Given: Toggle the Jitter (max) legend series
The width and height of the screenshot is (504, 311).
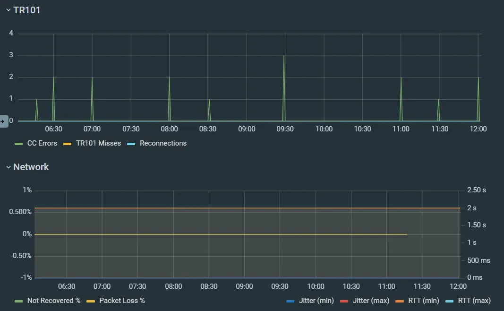Looking at the screenshot, I should pyautogui.click(x=371, y=301).
